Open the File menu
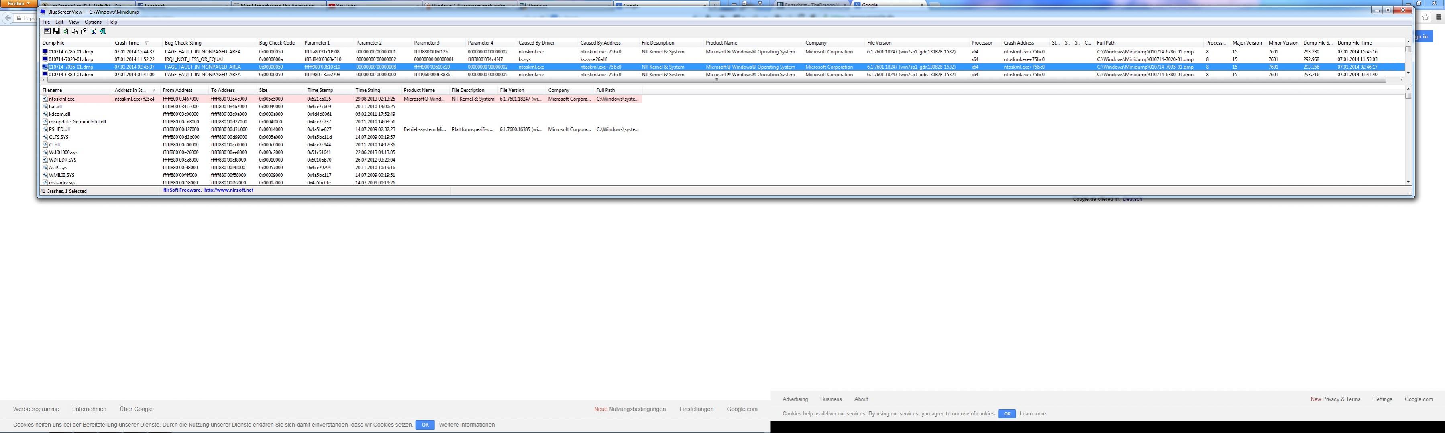Screen dimensions: 1445x433 point(46,22)
